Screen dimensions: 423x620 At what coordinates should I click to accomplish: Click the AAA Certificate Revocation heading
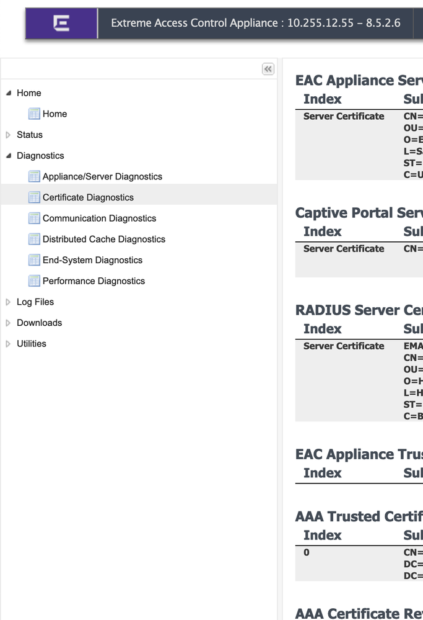[x=359, y=613]
